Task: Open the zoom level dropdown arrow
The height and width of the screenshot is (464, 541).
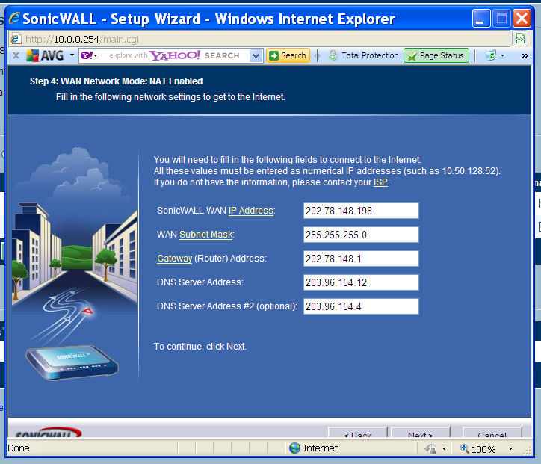Action: click(x=510, y=449)
